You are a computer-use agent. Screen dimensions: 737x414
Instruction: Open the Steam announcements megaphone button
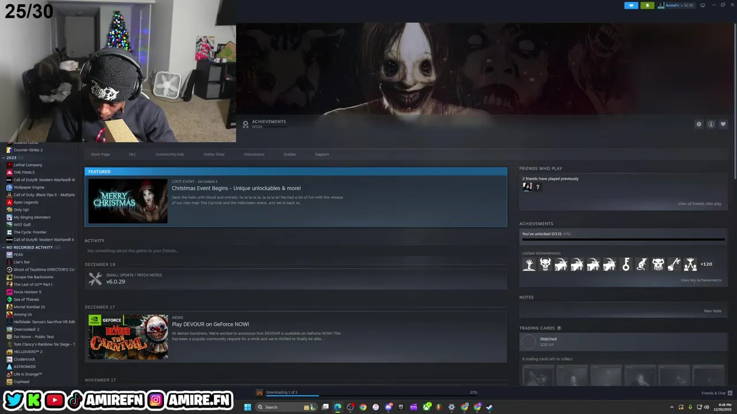click(631, 5)
